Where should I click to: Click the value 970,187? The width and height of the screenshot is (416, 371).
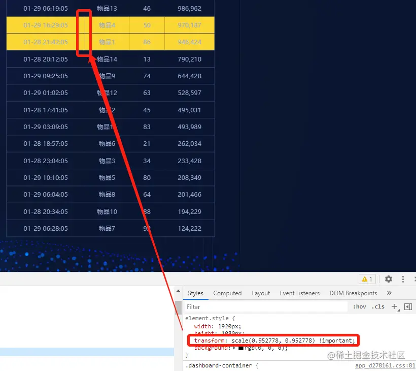[189, 25]
